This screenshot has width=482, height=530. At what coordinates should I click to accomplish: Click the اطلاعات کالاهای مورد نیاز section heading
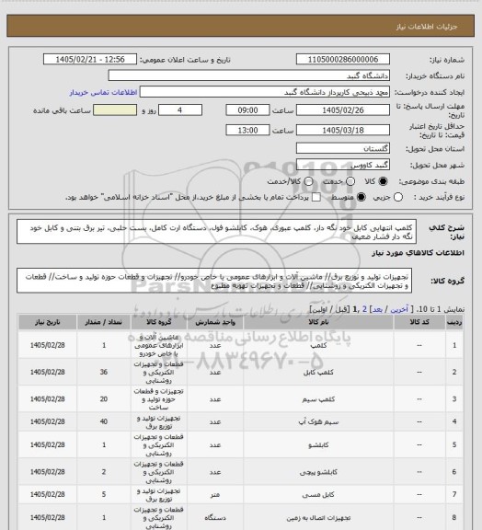(418, 253)
